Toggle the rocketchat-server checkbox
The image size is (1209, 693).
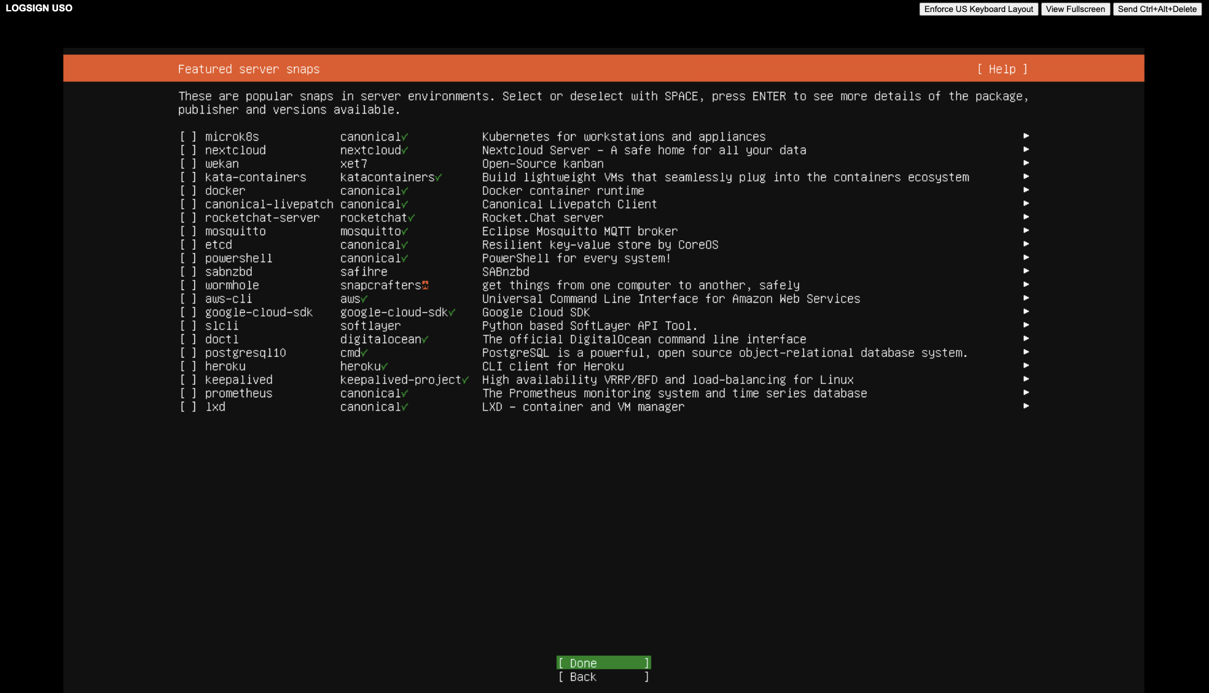click(188, 218)
